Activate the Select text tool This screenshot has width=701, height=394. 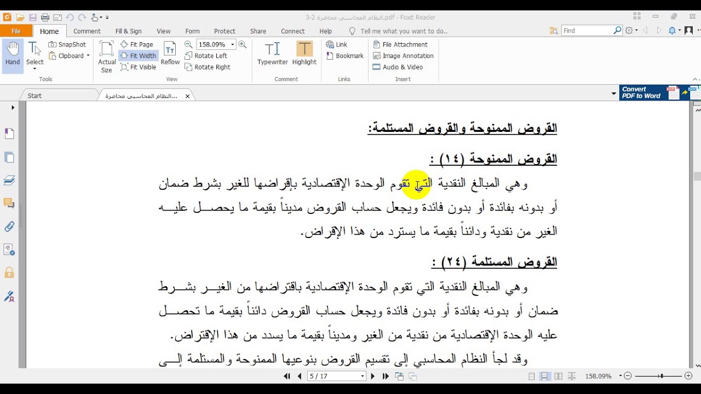tap(35, 54)
